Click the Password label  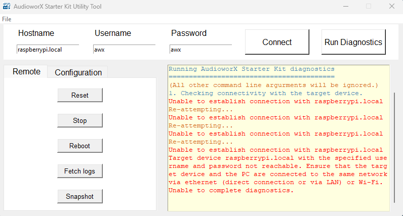189,33
